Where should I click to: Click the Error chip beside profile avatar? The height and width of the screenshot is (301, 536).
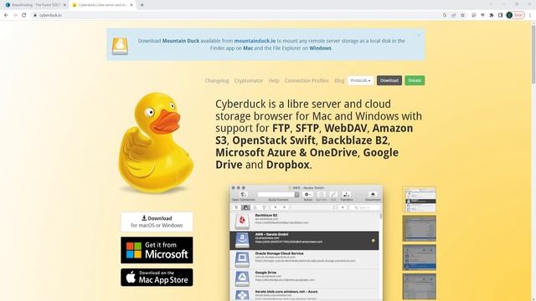point(518,15)
